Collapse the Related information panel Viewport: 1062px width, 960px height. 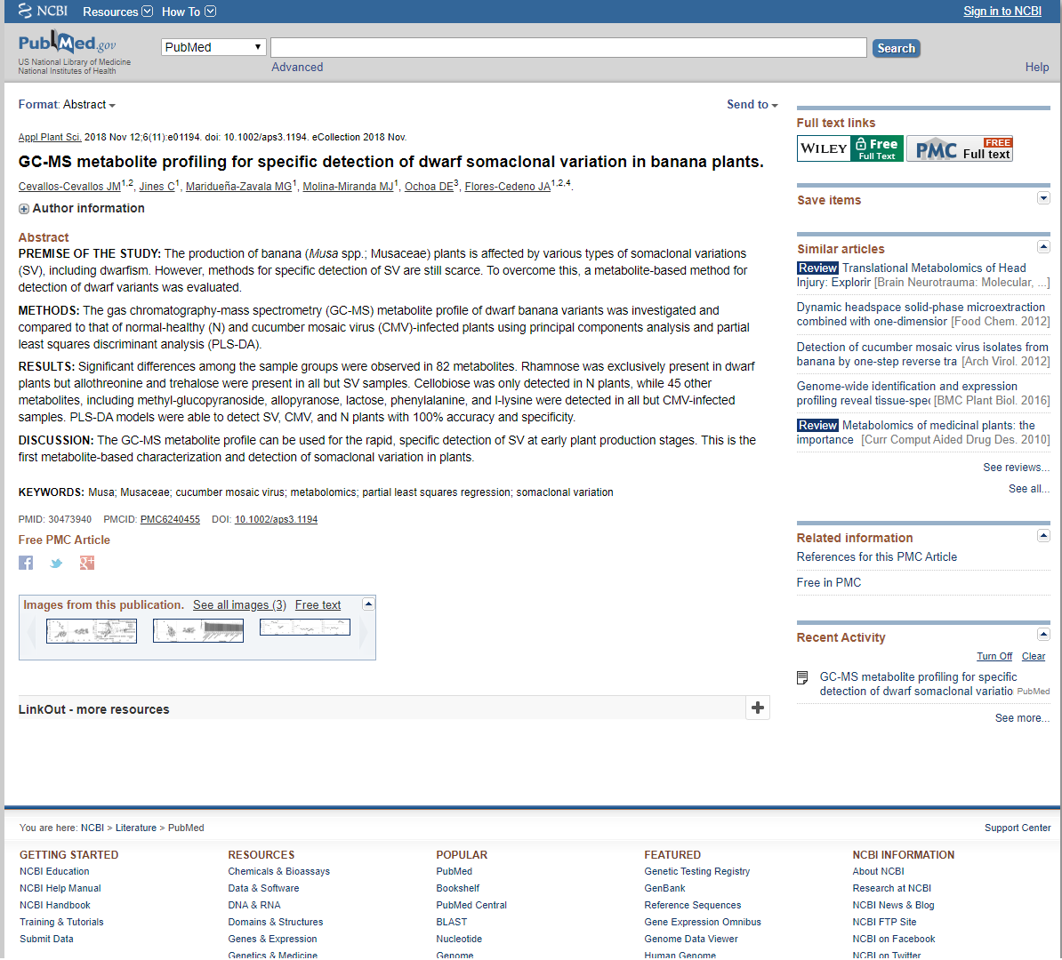coord(1043,536)
